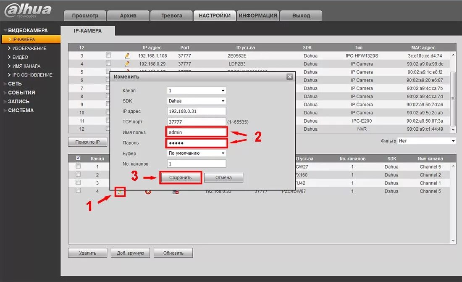Click the No. каналов field
This screenshot has height=282, width=462.
(x=197, y=164)
